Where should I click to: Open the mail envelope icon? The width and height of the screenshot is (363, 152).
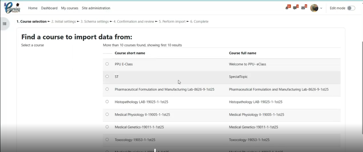[x=303, y=8]
